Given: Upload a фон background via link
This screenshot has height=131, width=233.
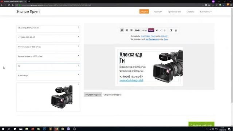Looking at the screenshot, I should point(166,39).
